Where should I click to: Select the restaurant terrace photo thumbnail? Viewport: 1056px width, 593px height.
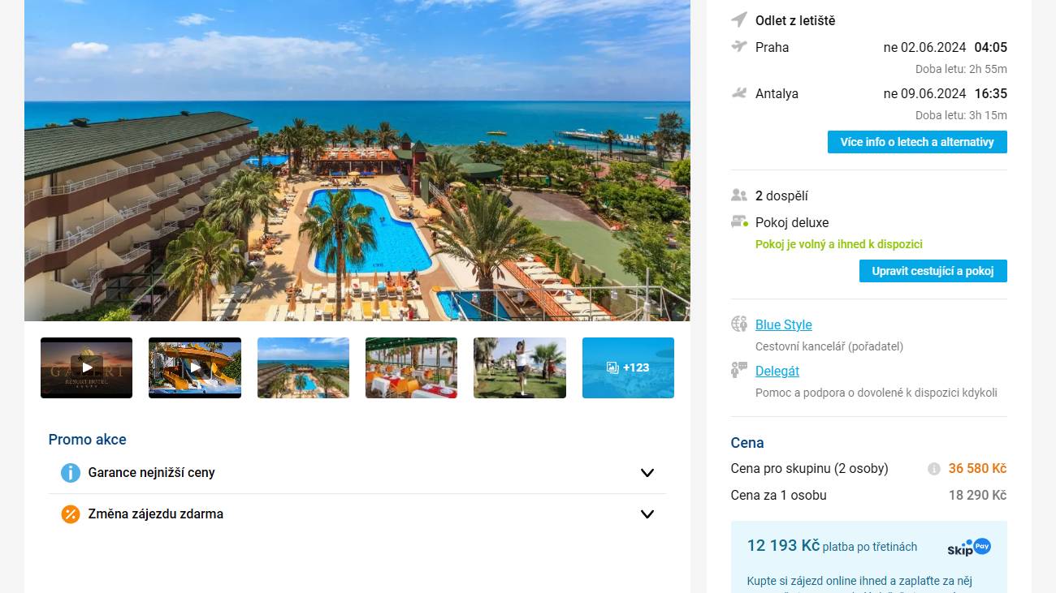pyautogui.click(x=411, y=367)
